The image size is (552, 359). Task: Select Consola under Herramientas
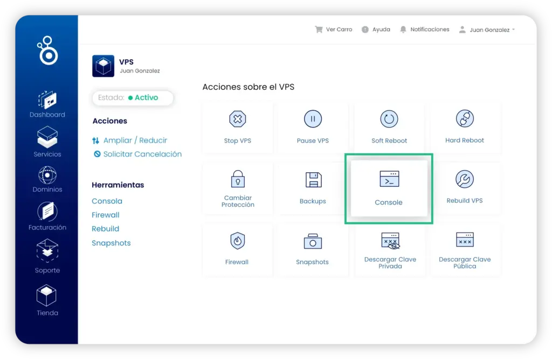click(x=107, y=201)
